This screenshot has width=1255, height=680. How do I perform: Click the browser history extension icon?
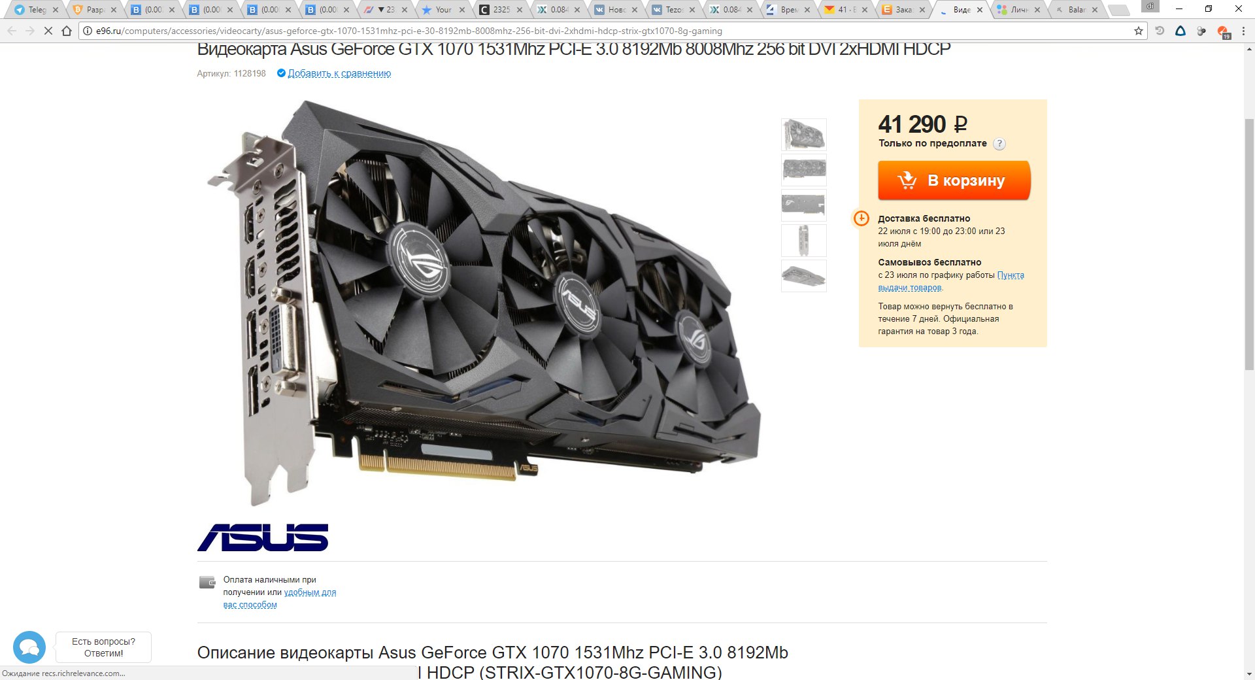click(1160, 31)
